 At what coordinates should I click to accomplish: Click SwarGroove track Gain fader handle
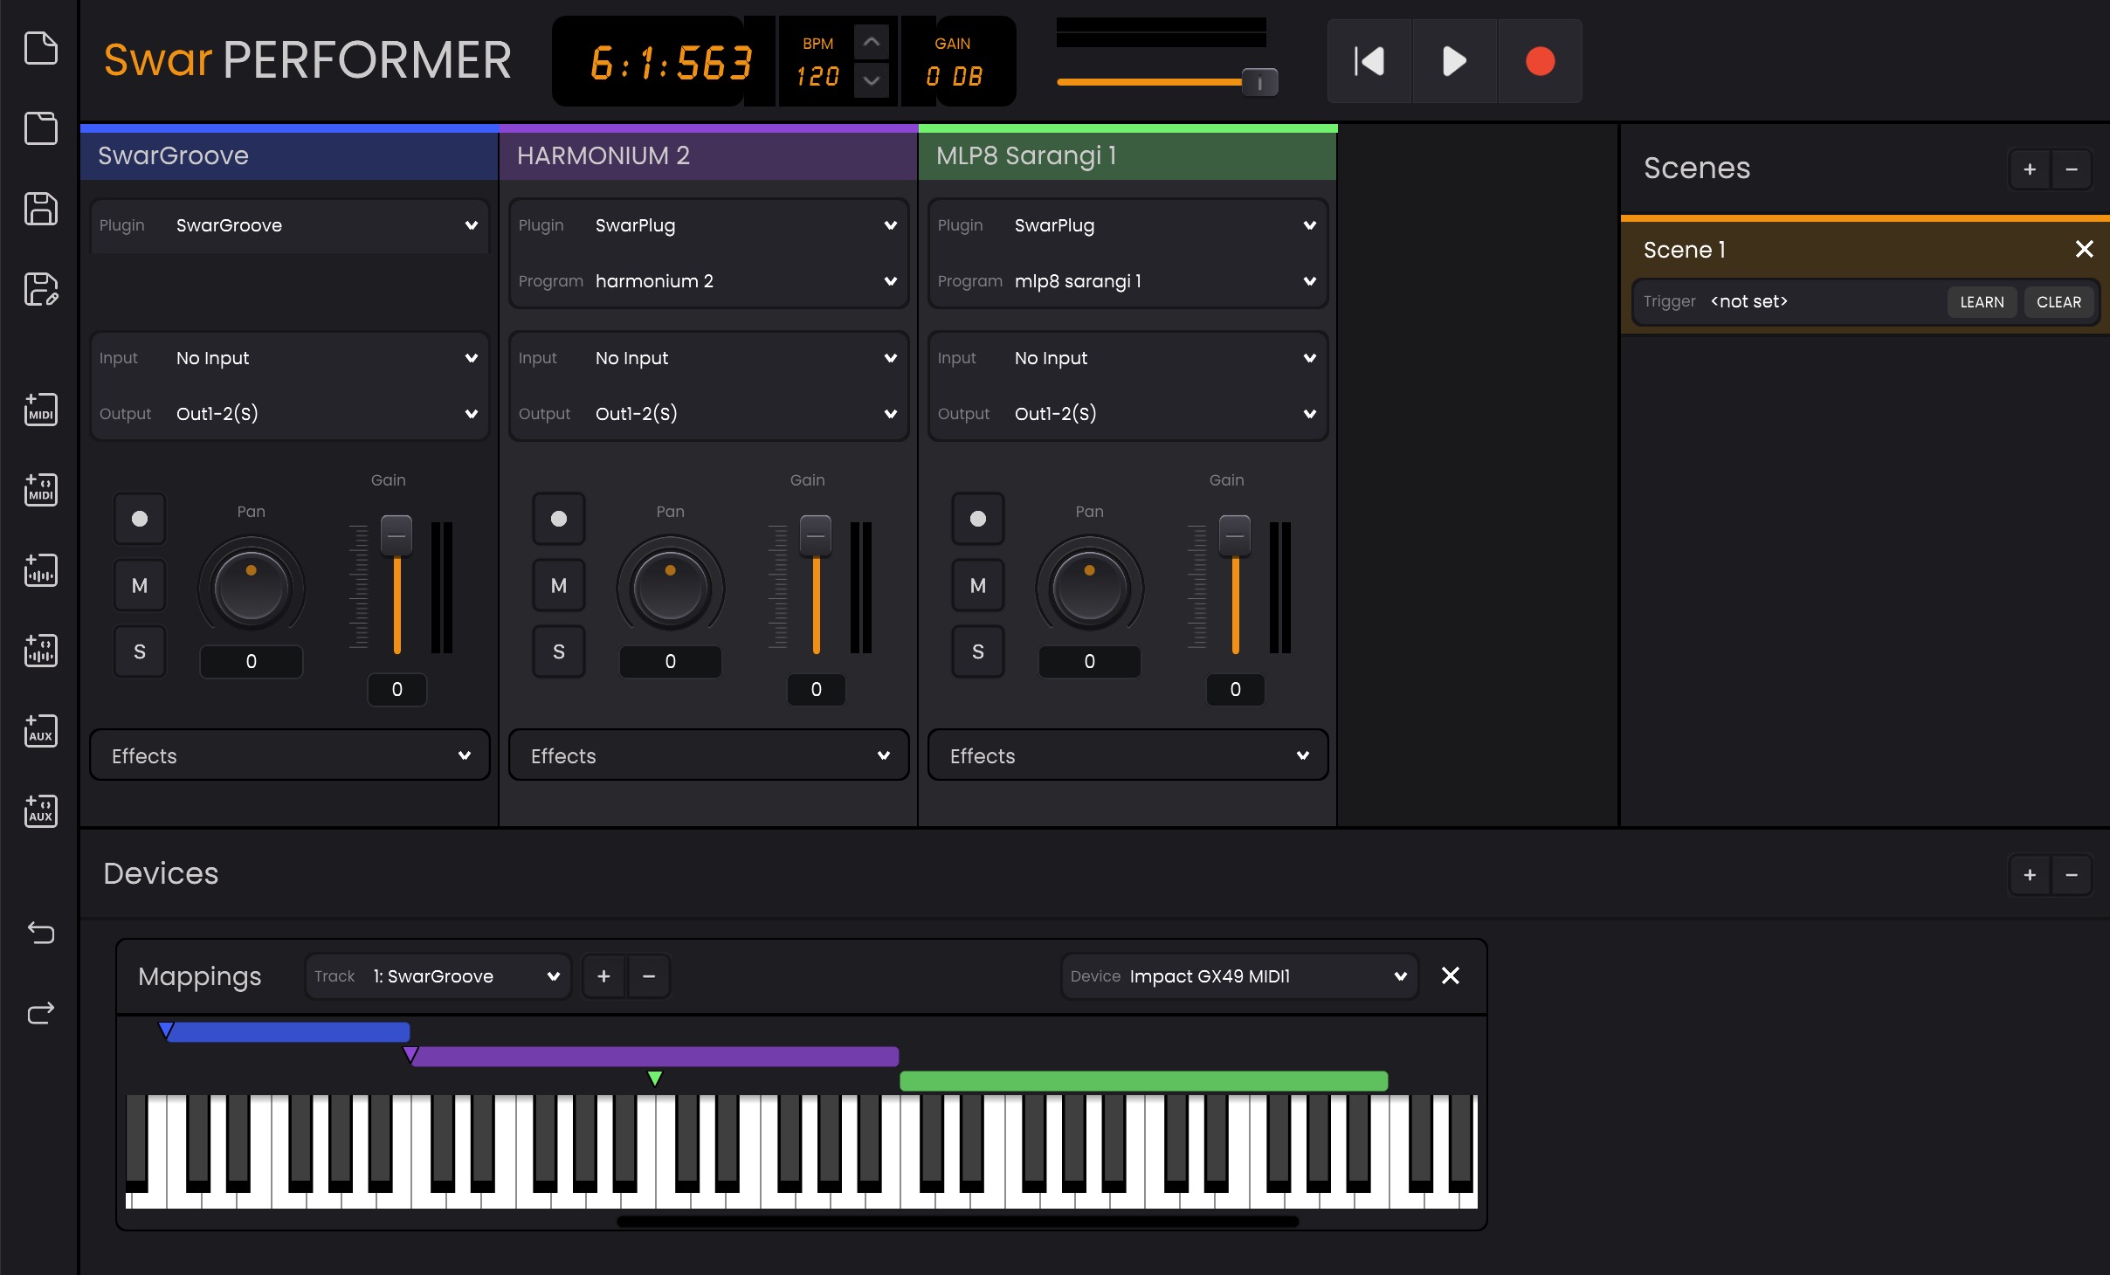396,535
